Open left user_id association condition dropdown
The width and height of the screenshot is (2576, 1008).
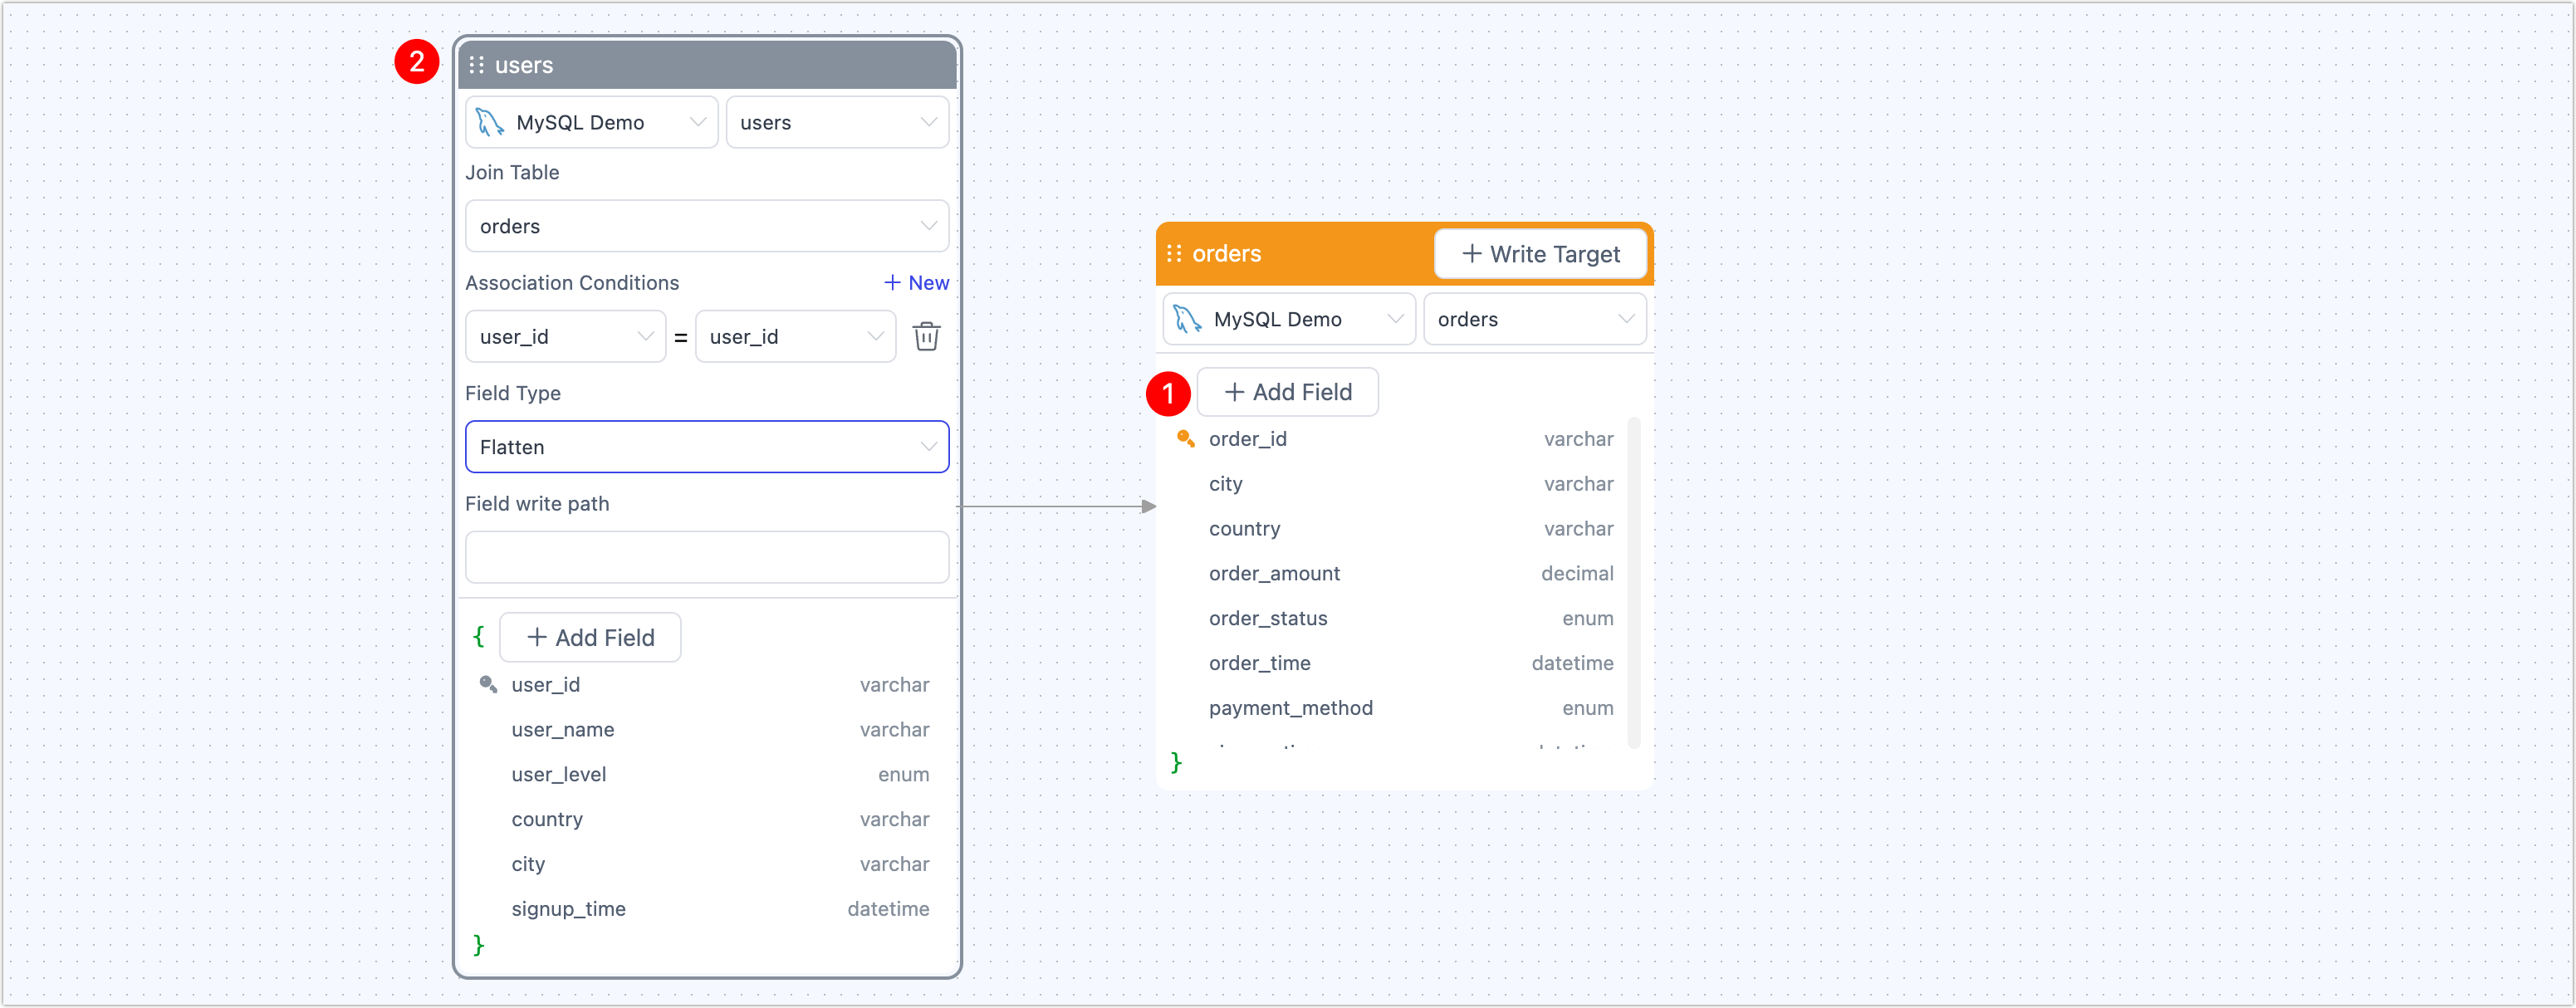tap(565, 337)
